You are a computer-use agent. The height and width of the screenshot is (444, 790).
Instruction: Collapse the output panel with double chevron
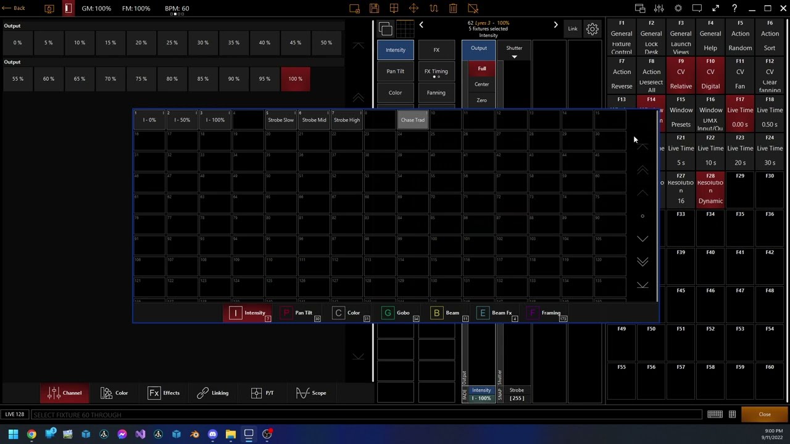tap(358, 98)
